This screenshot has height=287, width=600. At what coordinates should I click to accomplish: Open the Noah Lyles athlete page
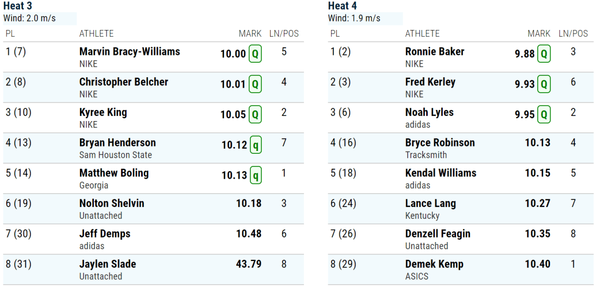click(429, 112)
